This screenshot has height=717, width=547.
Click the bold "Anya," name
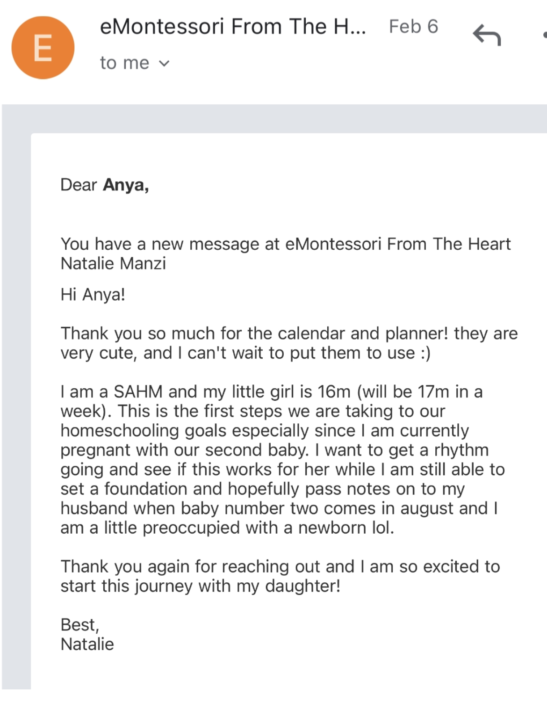click(126, 185)
